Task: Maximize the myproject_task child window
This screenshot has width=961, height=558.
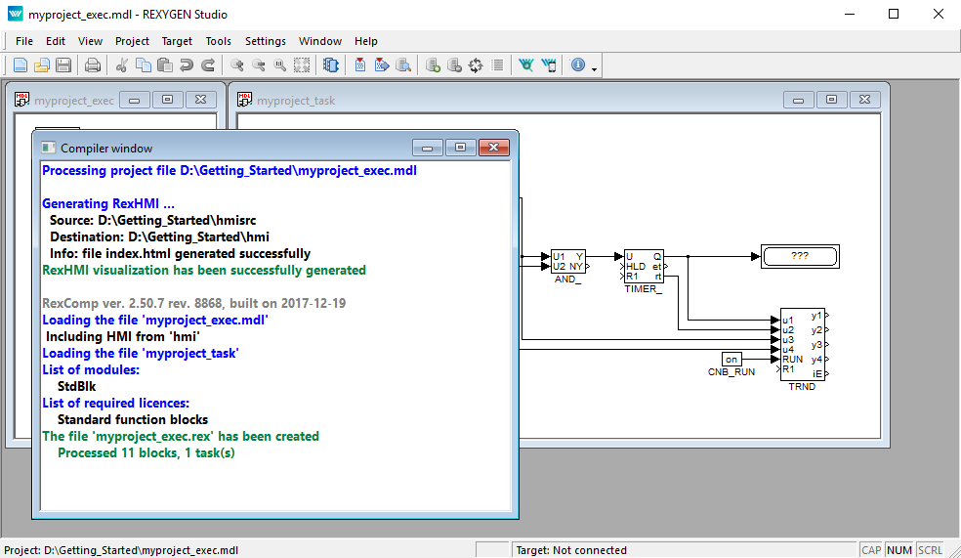Action: tap(831, 100)
